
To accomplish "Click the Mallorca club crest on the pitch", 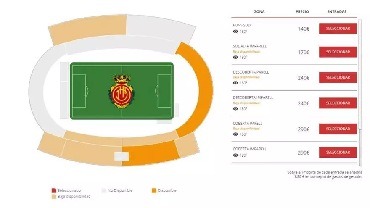I will tap(122, 91).
